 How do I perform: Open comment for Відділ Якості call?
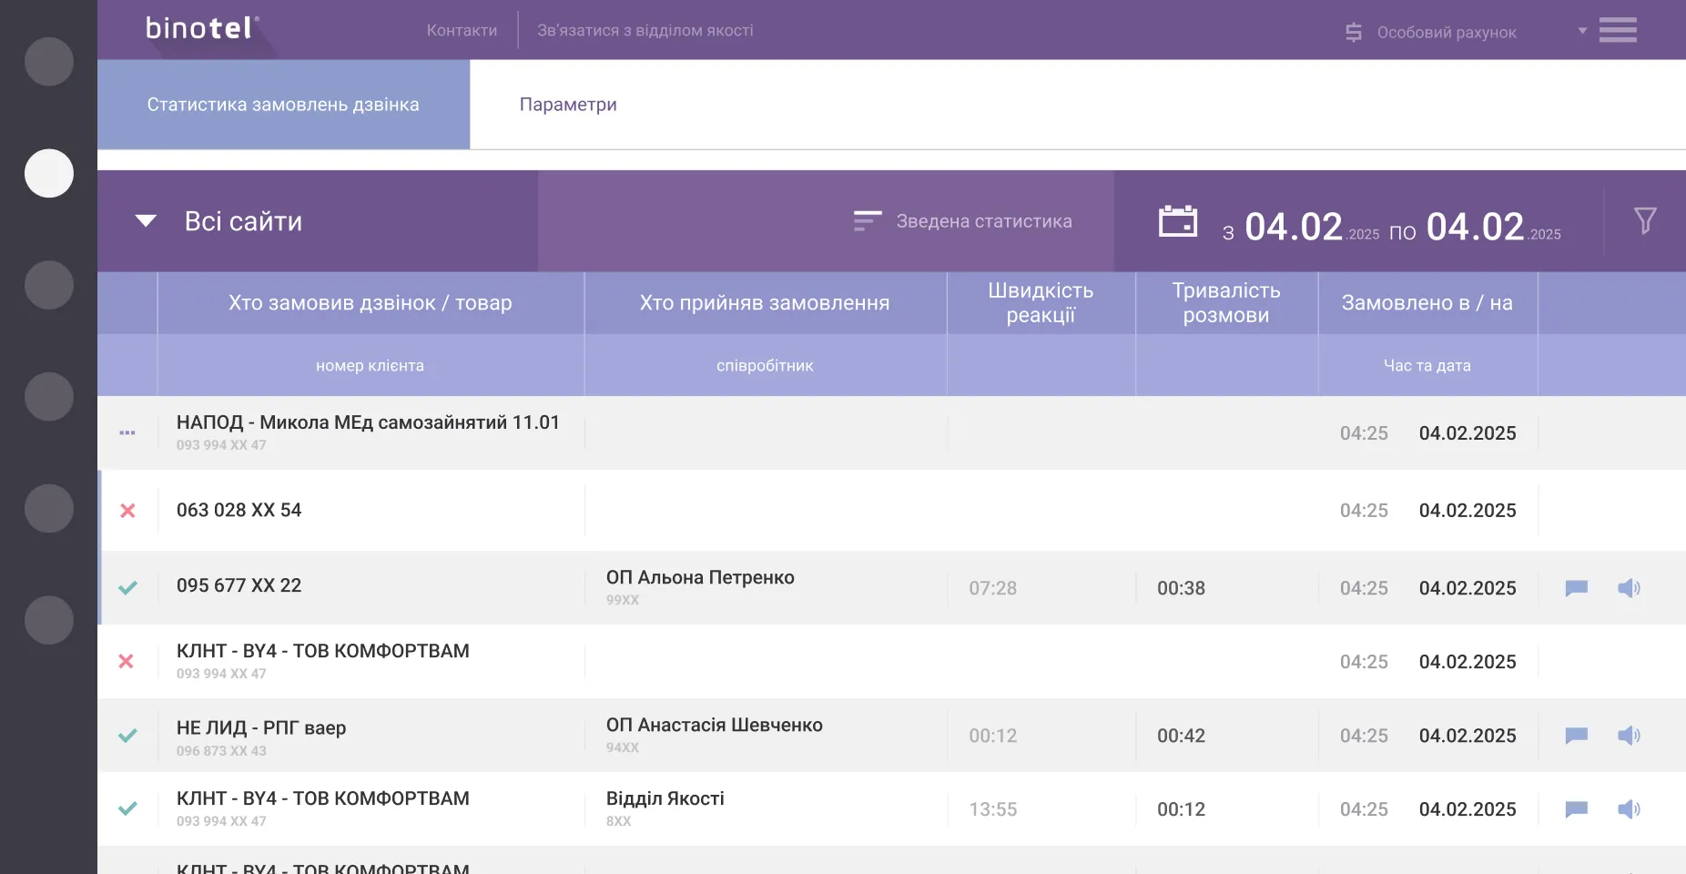click(1576, 809)
